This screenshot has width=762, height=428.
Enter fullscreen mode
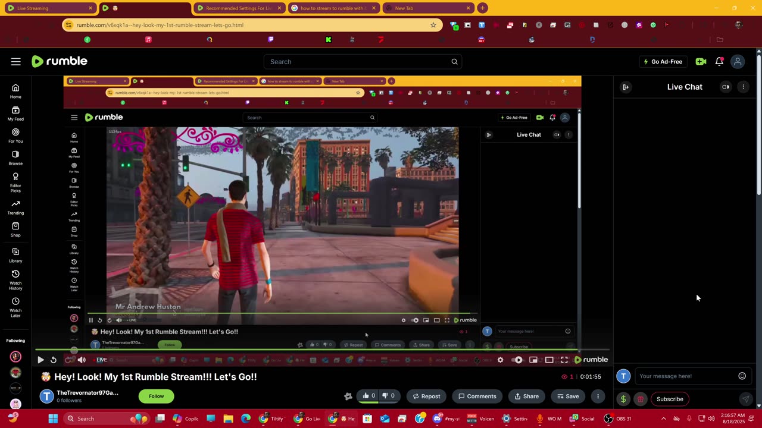(x=564, y=360)
